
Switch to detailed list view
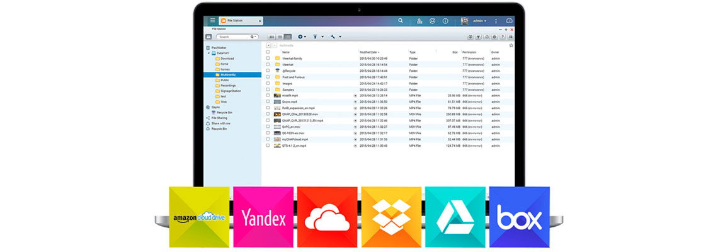coord(288,37)
